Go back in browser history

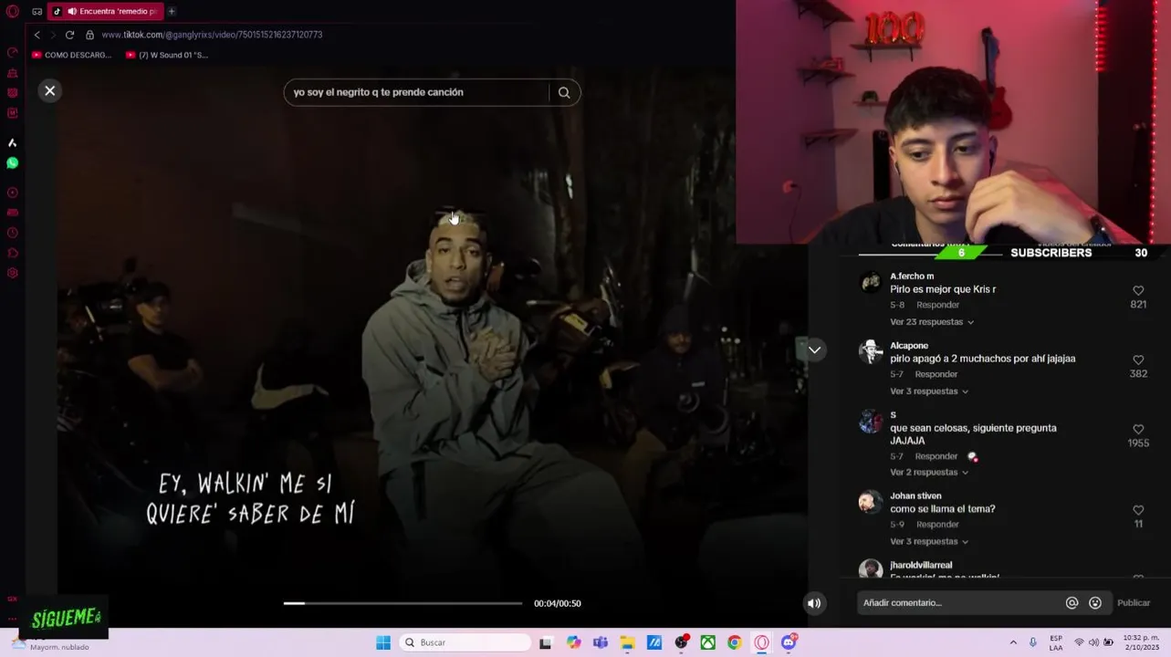pos(37,35)
